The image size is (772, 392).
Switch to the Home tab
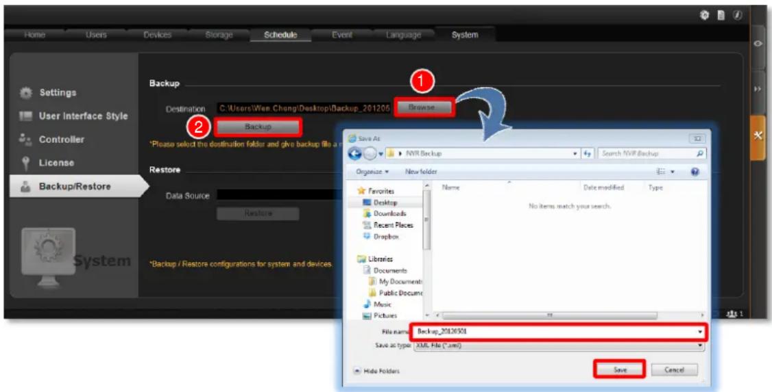coord(34,35)
